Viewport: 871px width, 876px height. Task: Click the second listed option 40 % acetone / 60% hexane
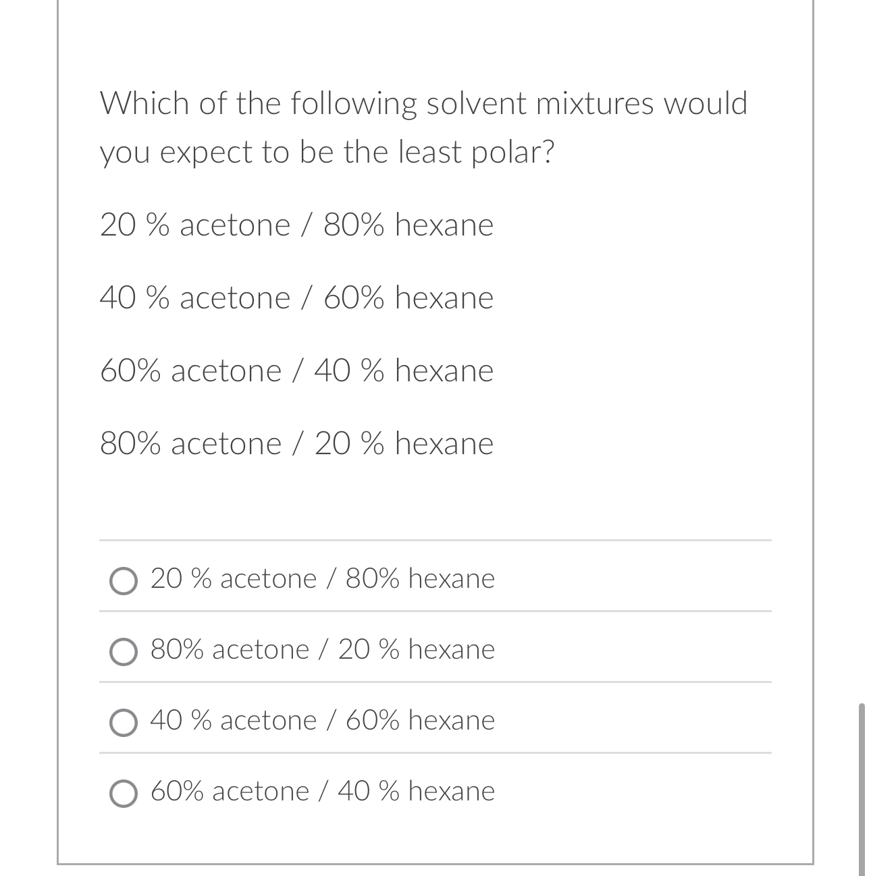click(296, 298)
